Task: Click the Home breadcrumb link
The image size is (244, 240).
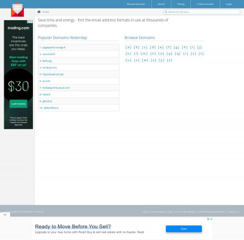Action: (x=46, y=12)
